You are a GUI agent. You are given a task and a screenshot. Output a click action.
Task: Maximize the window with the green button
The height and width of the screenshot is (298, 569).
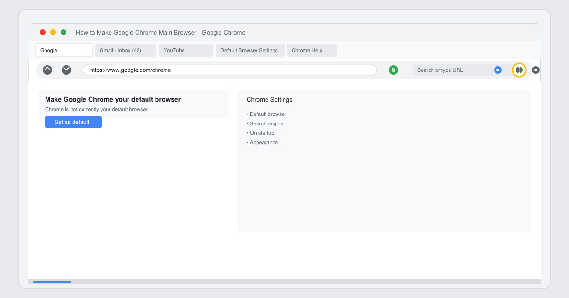tap(64, 32)
